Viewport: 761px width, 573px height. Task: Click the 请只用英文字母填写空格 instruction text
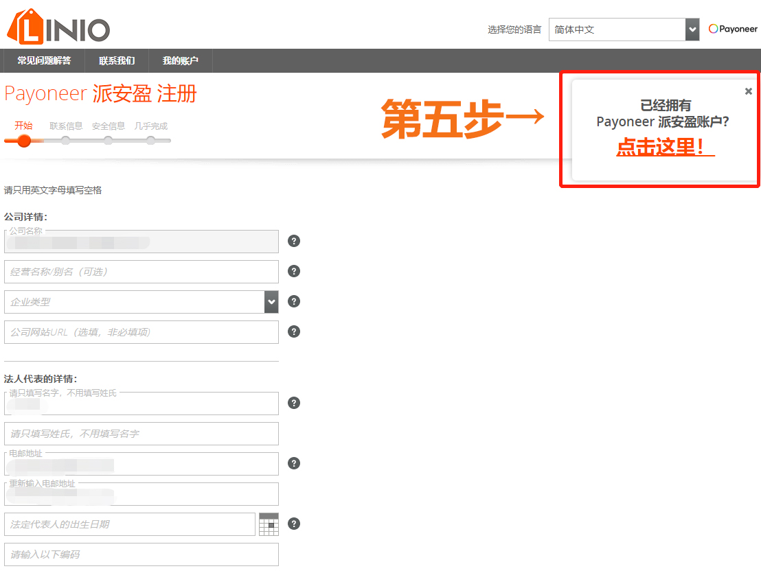point(53,190)
